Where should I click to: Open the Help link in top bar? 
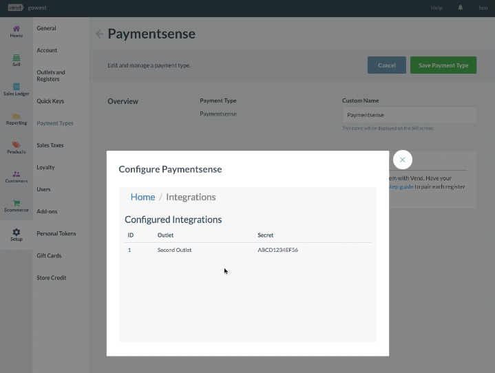(436, 8)
